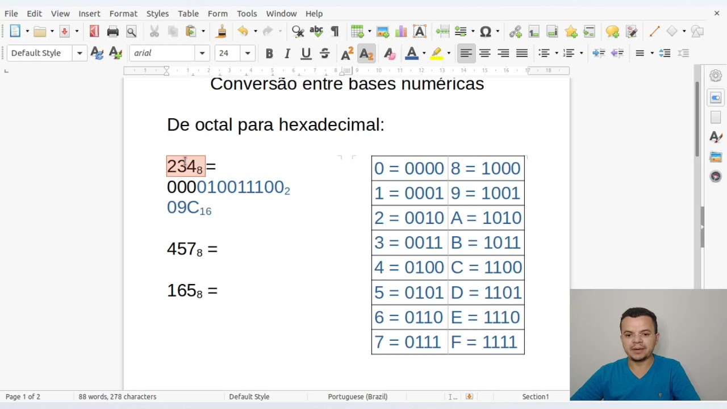Viewport: 727px width, 409px height.
Task: Expand the highlighting color dropdown arrow
Action: [x=449, y=53]
